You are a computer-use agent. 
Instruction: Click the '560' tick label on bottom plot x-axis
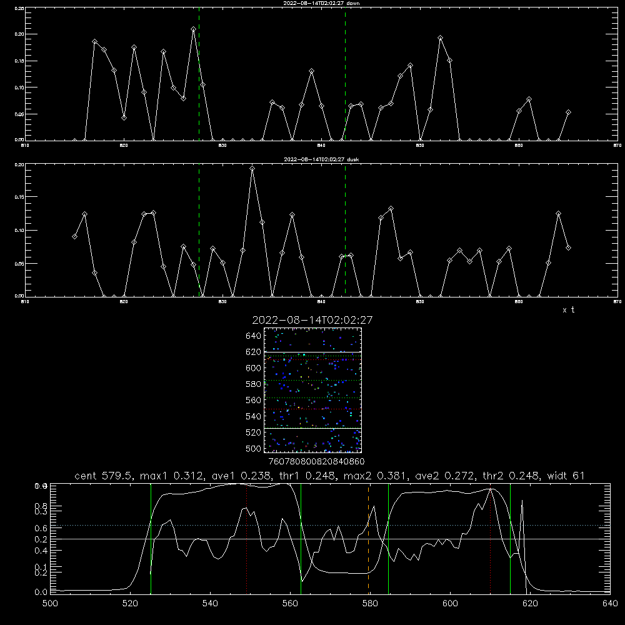coord(290,604)
